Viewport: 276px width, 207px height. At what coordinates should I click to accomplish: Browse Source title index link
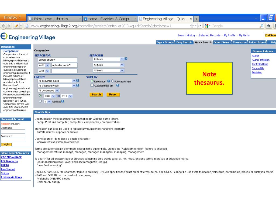pyautogui.click(x=258, y=68)
